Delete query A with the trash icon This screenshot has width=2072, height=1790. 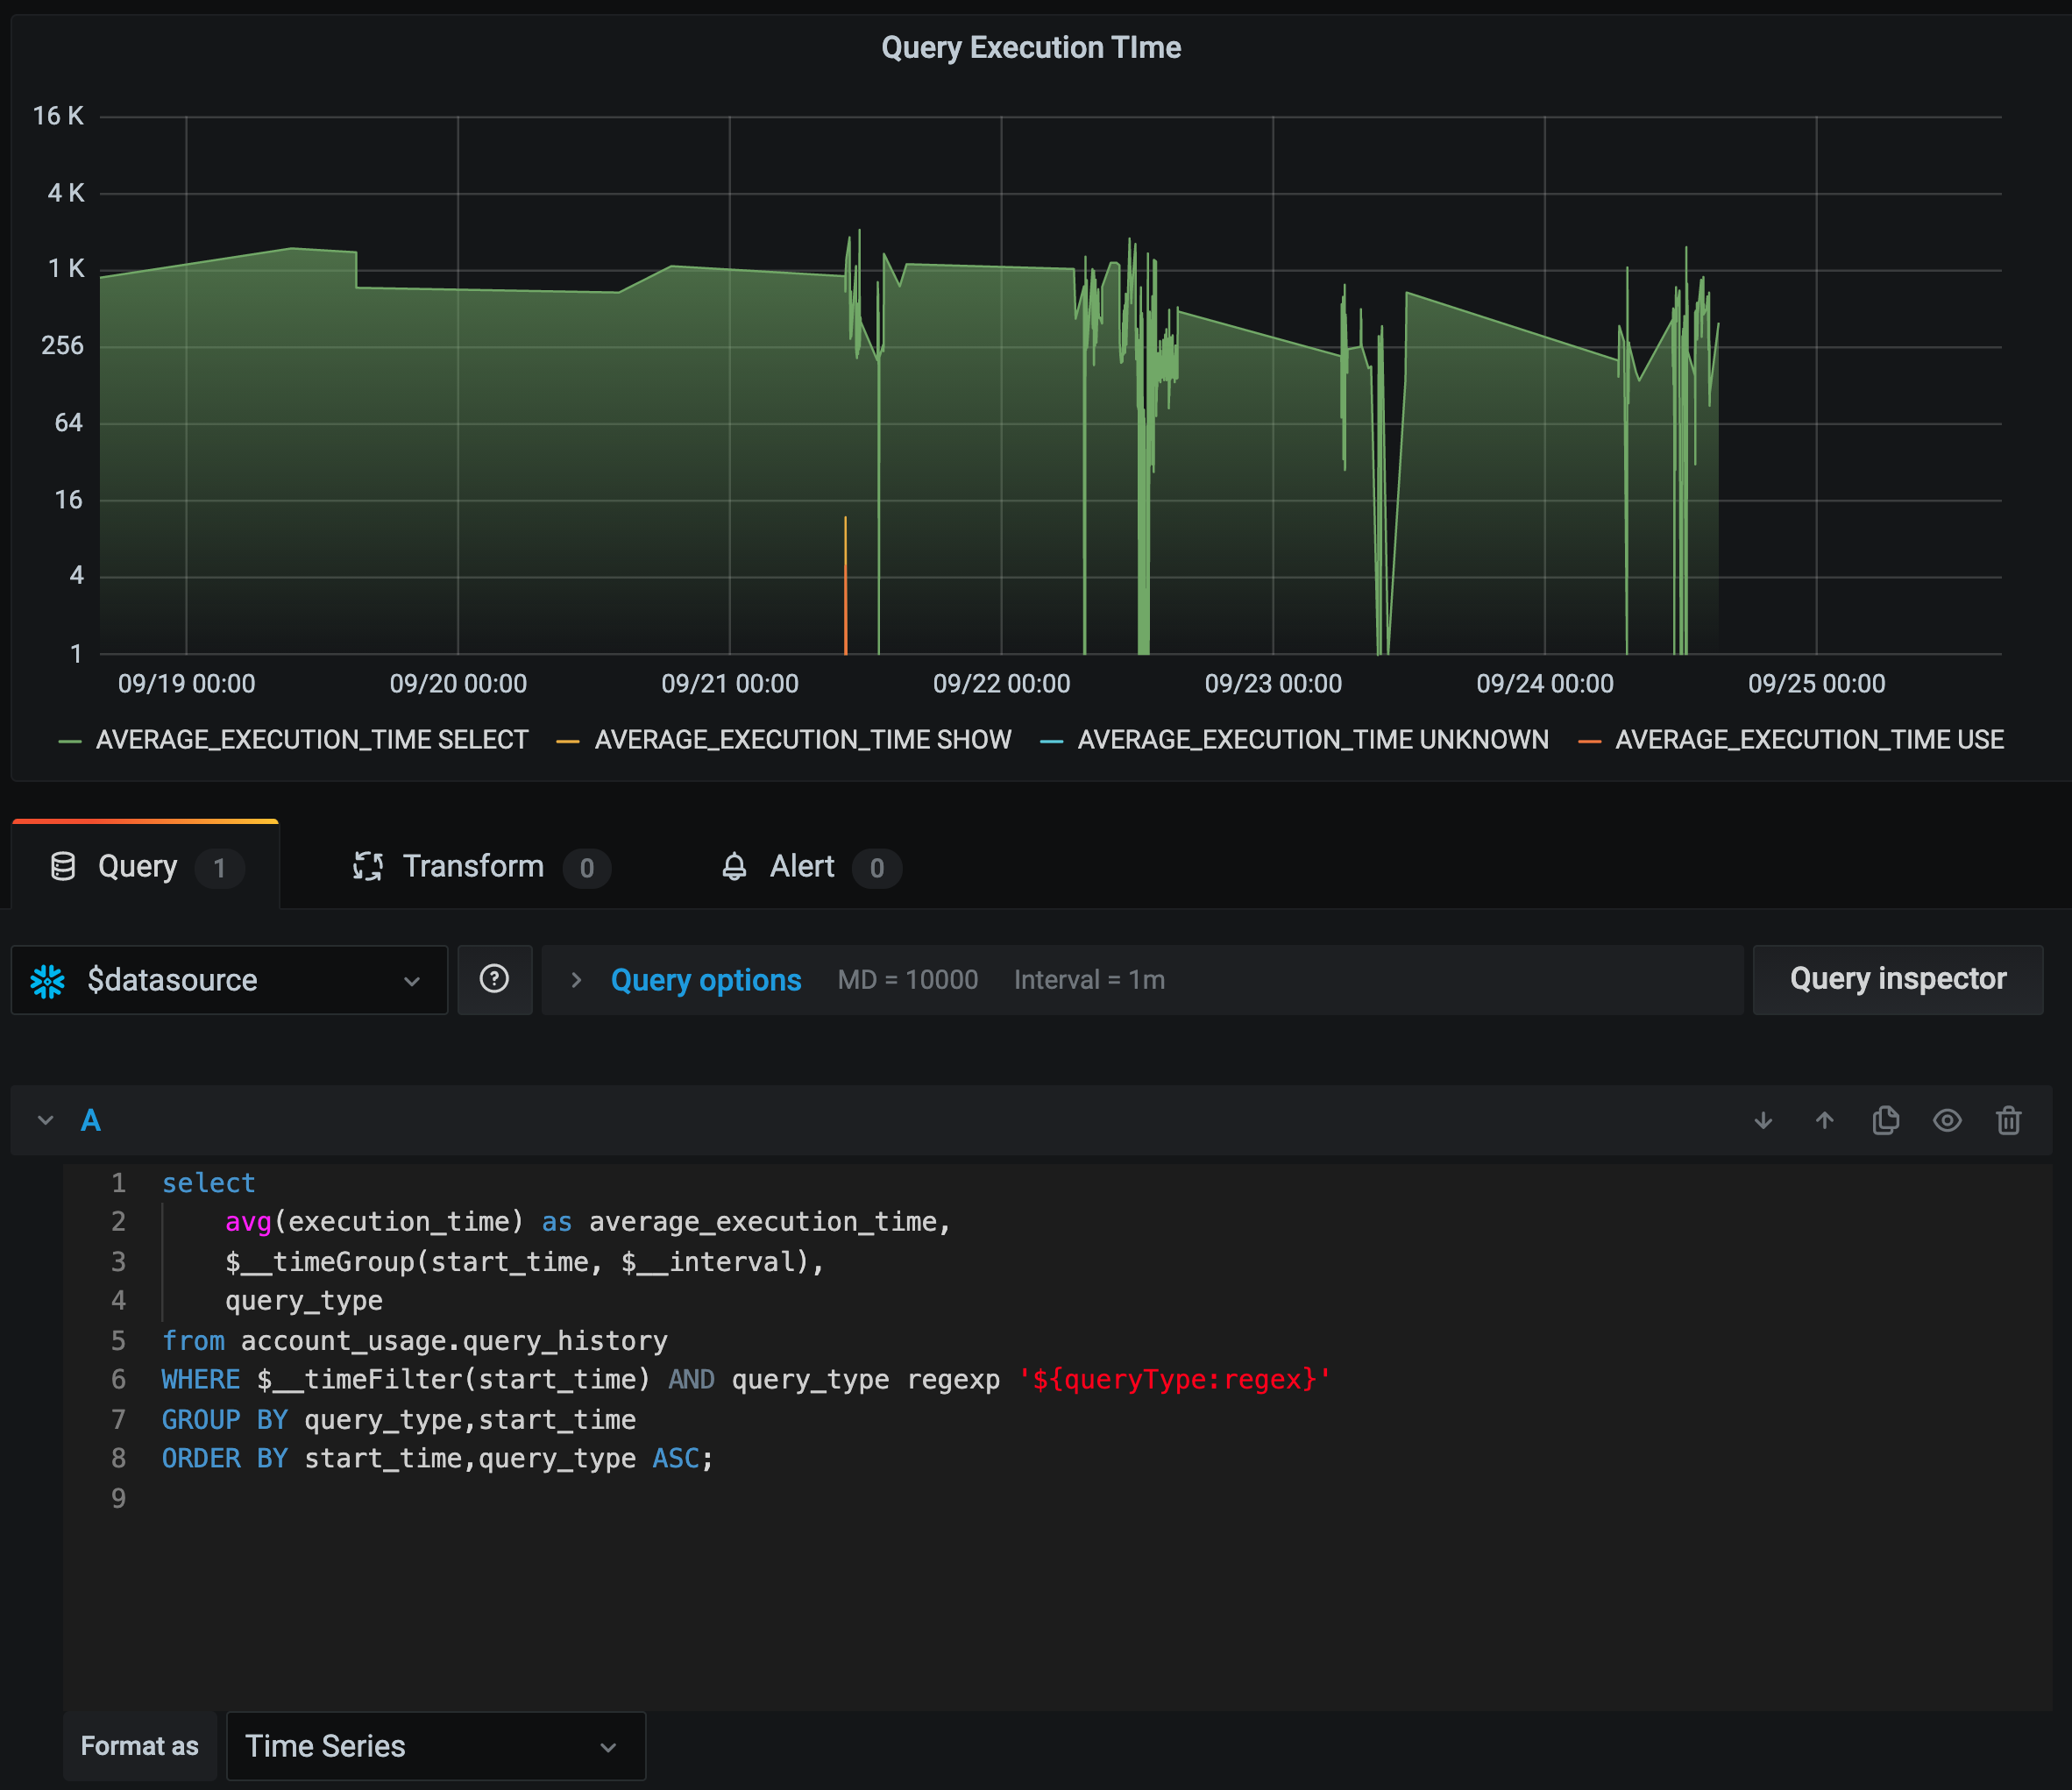coord(2008,1121)
